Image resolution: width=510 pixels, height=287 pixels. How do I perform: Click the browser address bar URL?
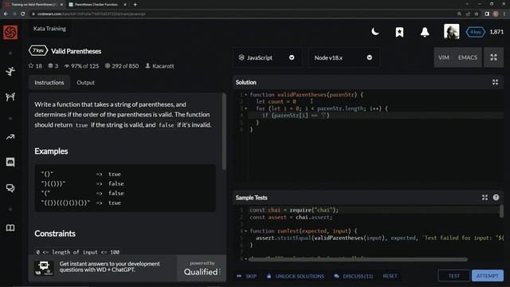point(91,14)
